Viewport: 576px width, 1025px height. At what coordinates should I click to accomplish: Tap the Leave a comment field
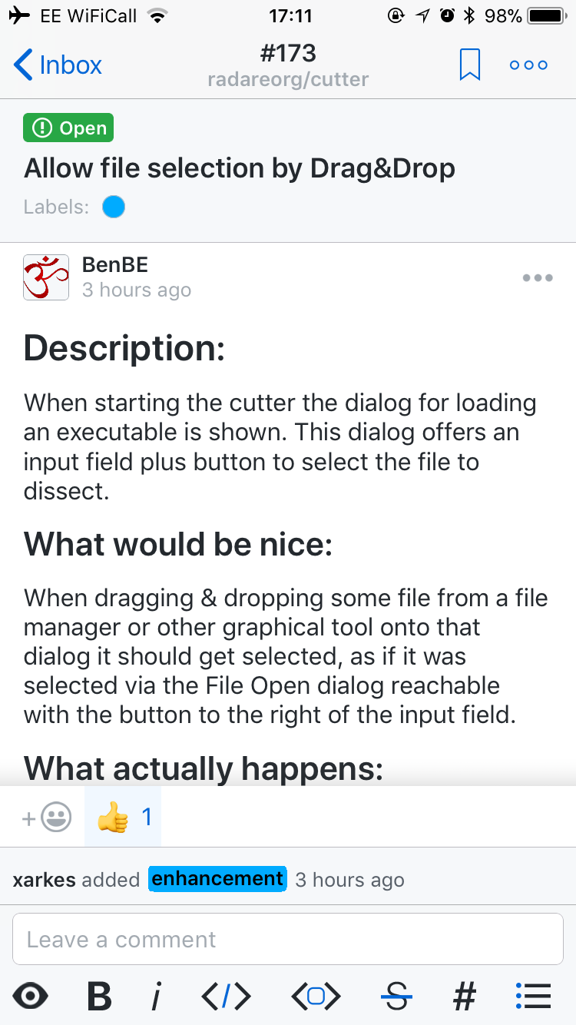[288, 938]
